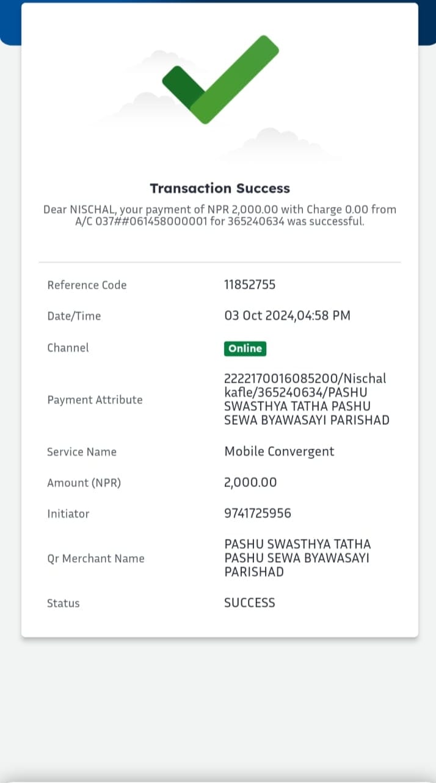Click the Initiator label
This screenshot has width=436, height=783.
point(68,514)
